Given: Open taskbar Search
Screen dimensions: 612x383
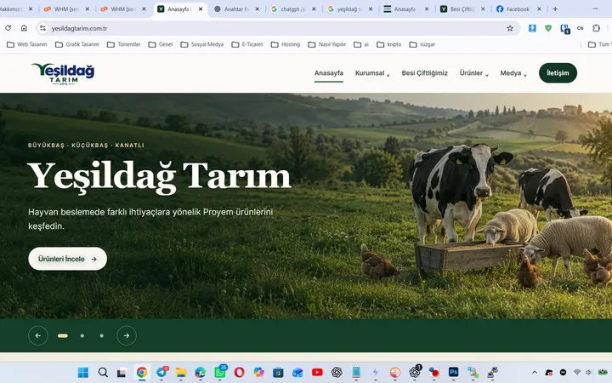Looking at the screenshot, I should pos(103,372).
